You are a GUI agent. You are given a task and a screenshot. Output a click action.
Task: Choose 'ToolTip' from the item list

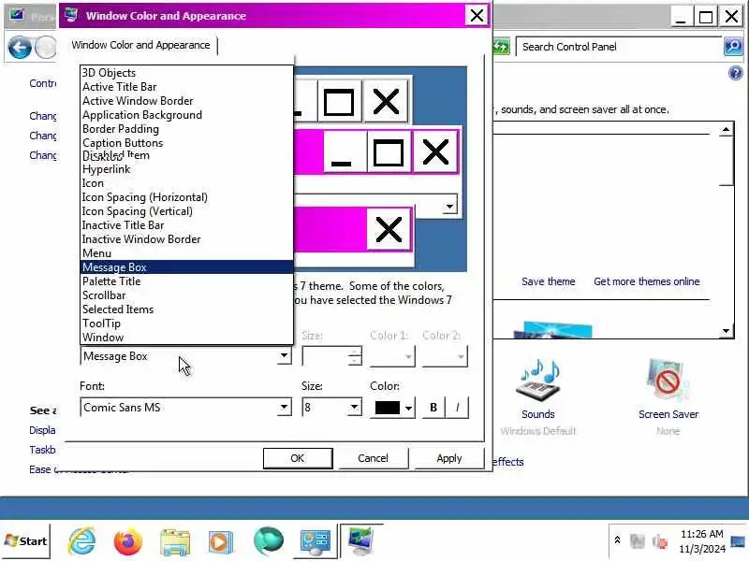click(186, 324)
